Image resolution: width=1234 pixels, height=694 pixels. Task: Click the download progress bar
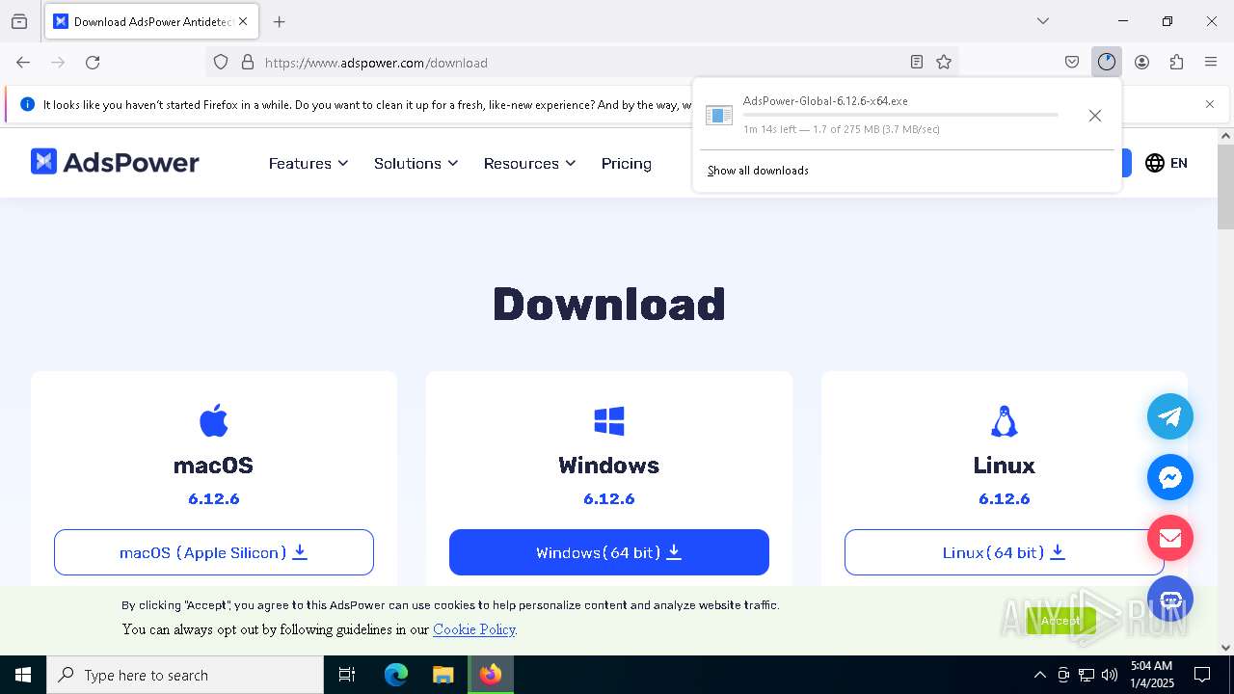pos(900,115)
